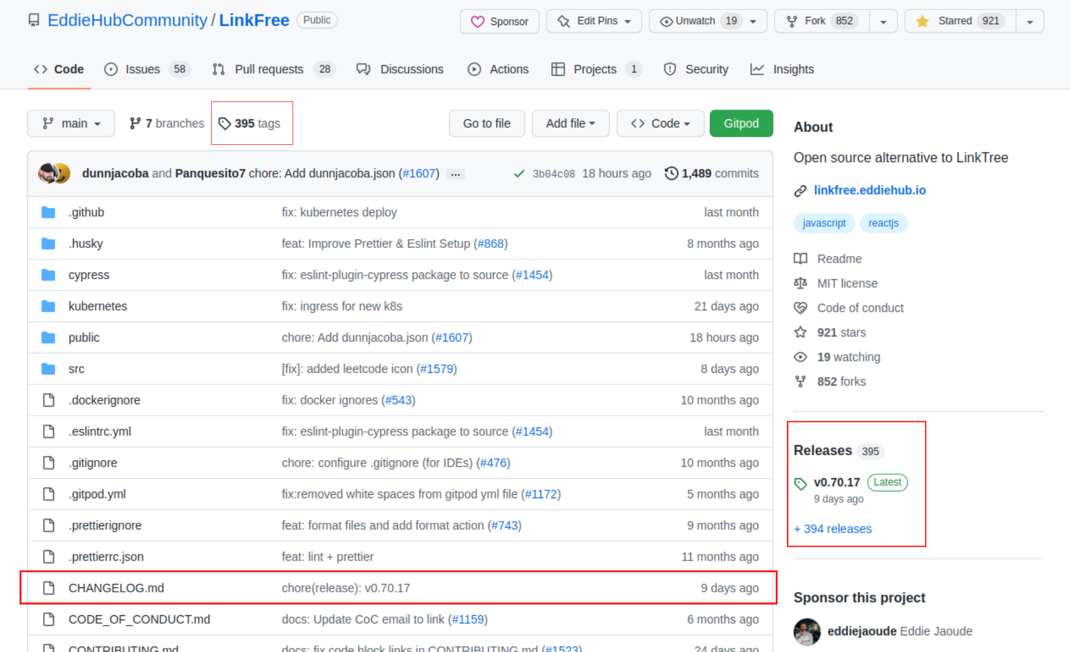The width and height of the screenshot is (1070, 652).
Task: Click the star icon on Starred
Action: coord(922,21)
